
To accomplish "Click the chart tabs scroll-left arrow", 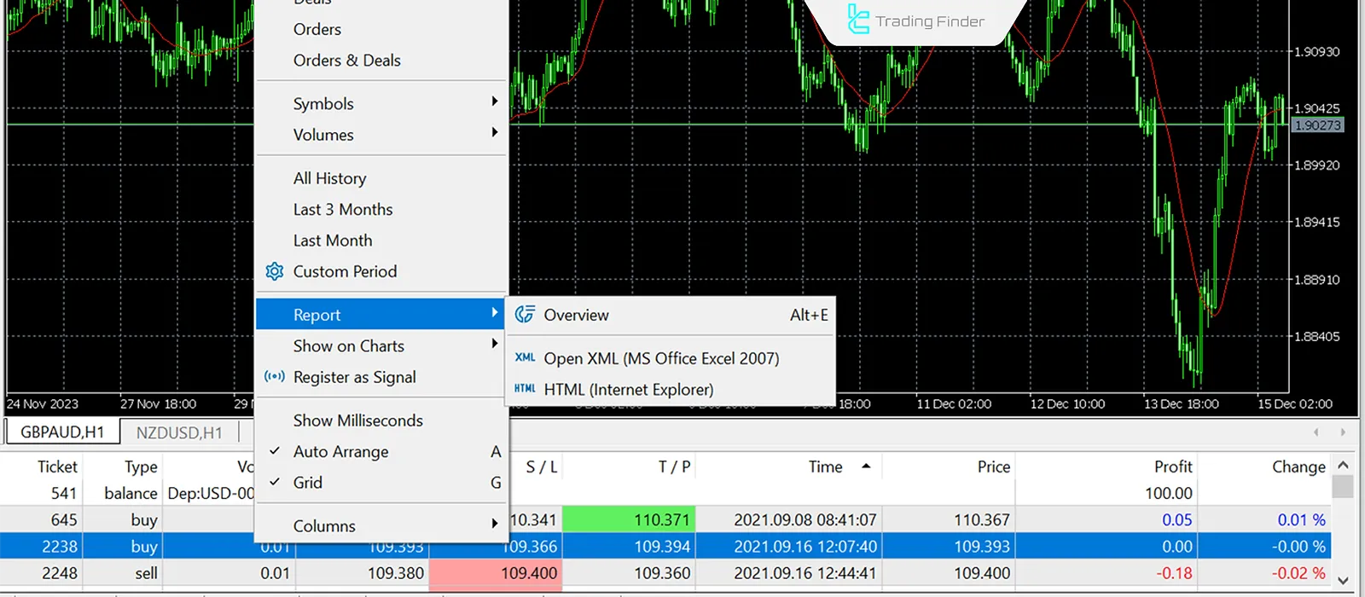I will [1316, 432].
